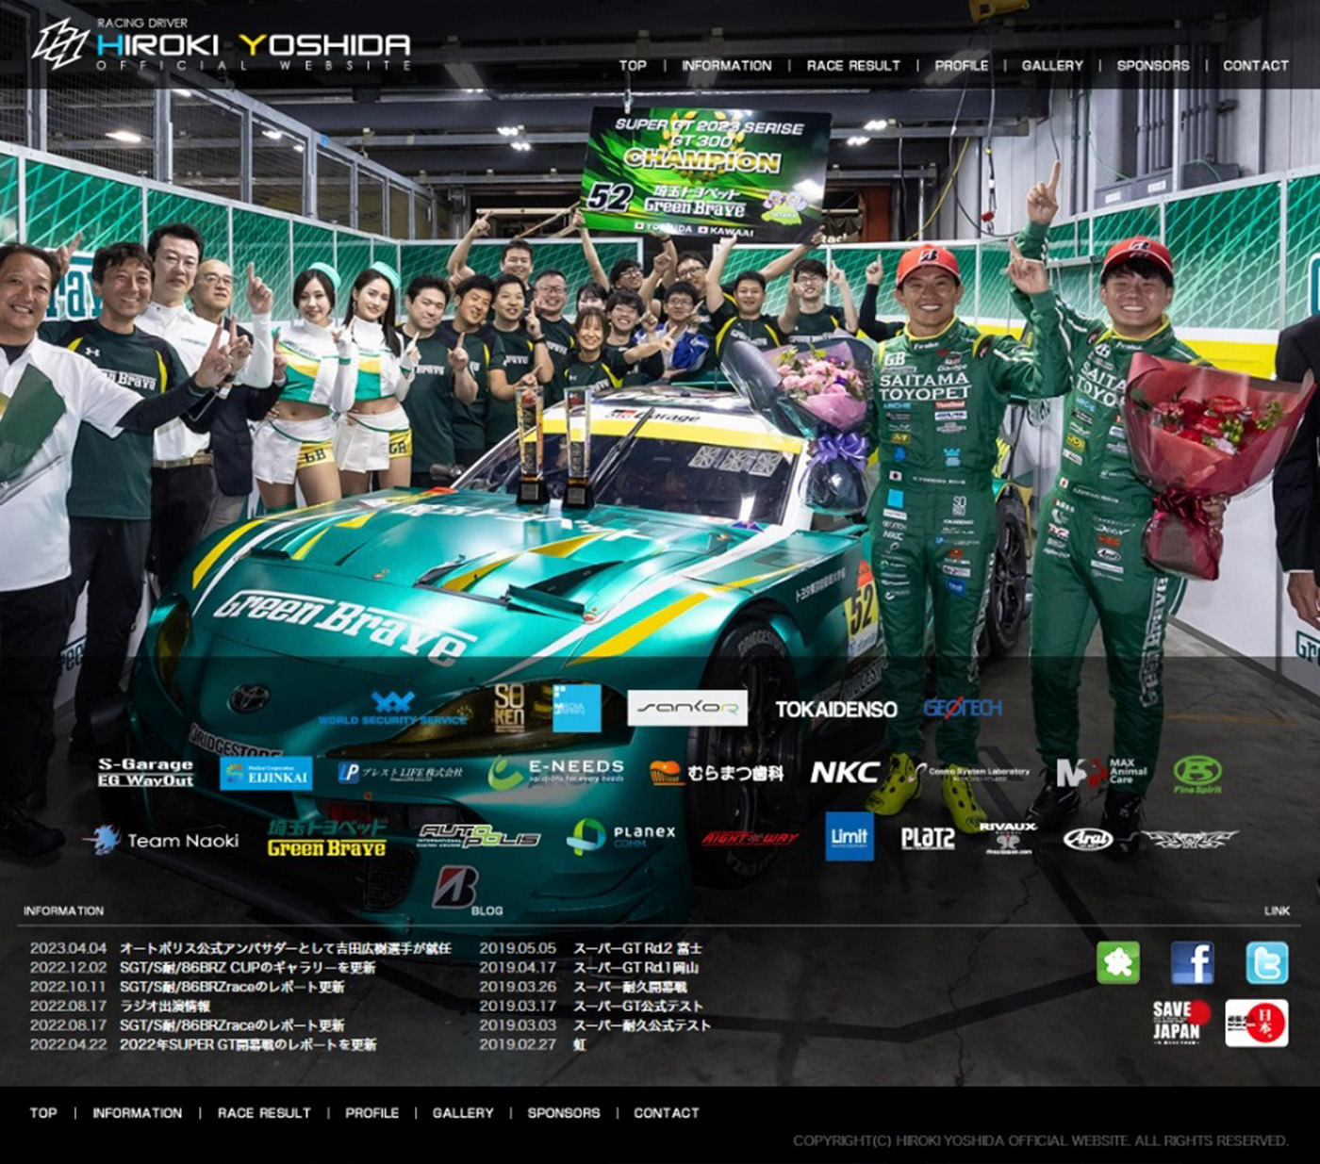Click TOP in the footer menu
The width and height of the screenshot is (1320, 1164).
coord(43,1112)
